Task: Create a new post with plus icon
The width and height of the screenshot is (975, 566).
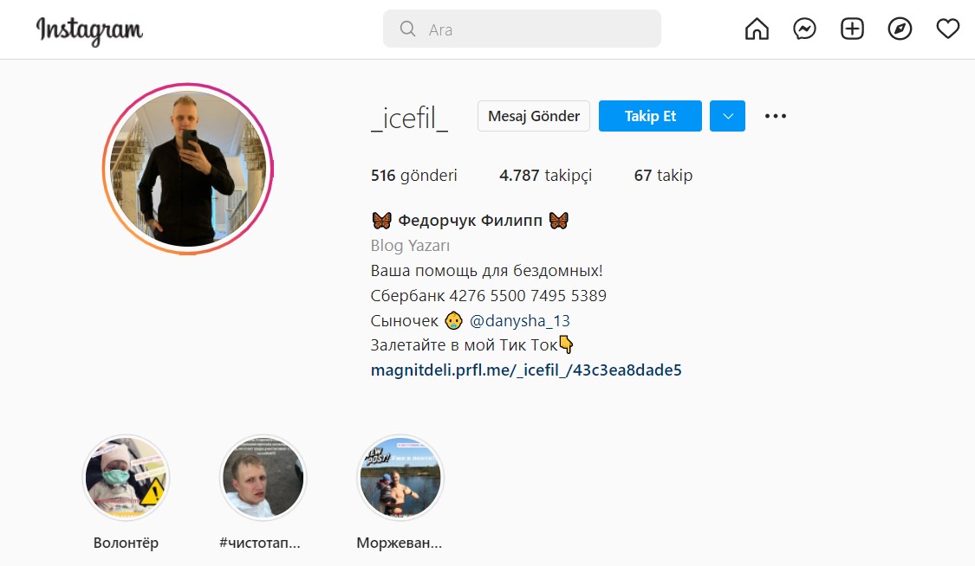Action: [852, 29]
